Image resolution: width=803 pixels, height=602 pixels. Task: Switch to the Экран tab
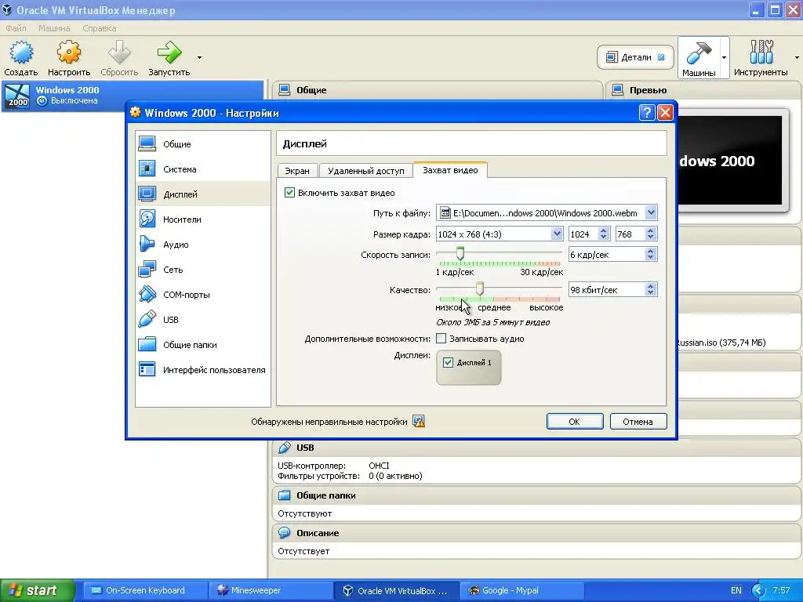[x=297, y=170]
